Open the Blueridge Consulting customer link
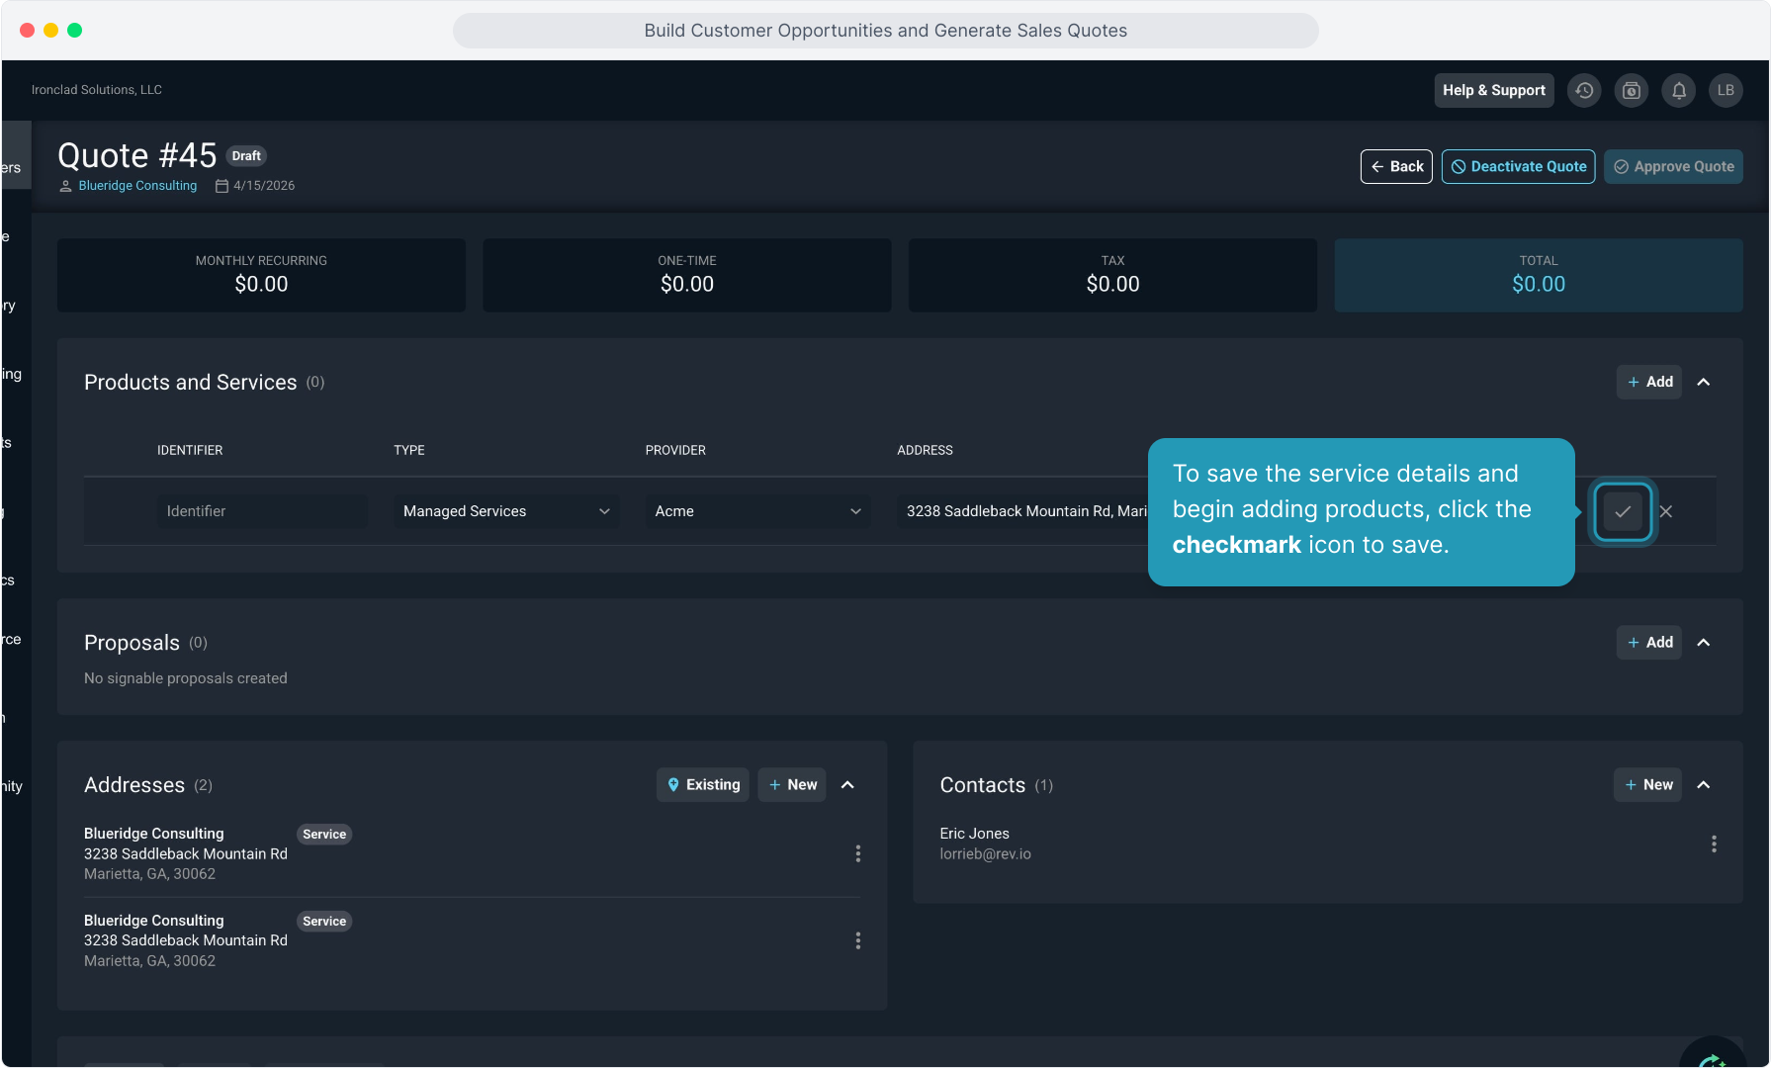 click(137, 186)
